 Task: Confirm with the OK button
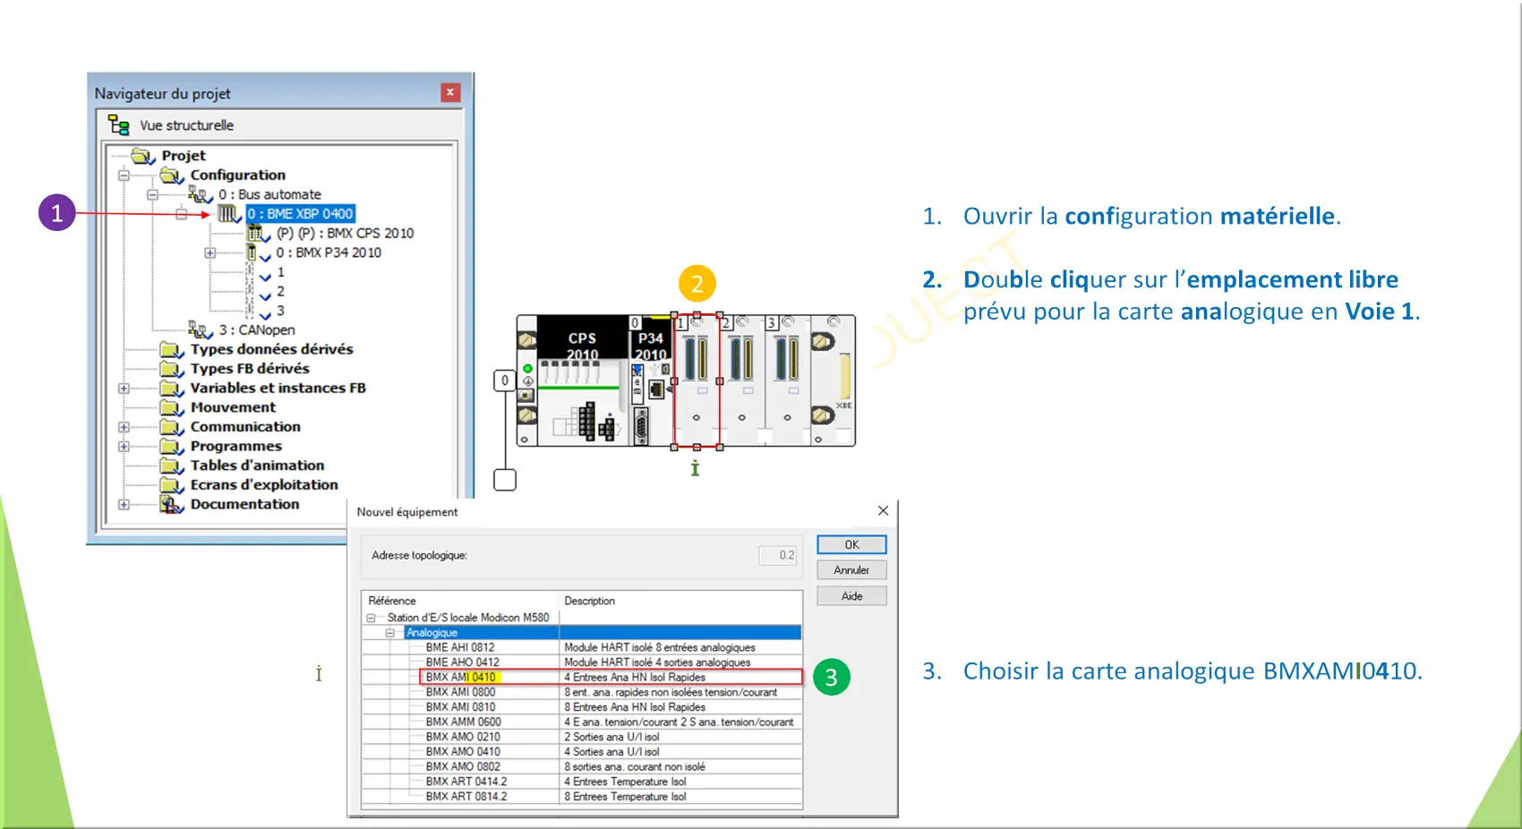pyautogui.click(x=851, y=544)
